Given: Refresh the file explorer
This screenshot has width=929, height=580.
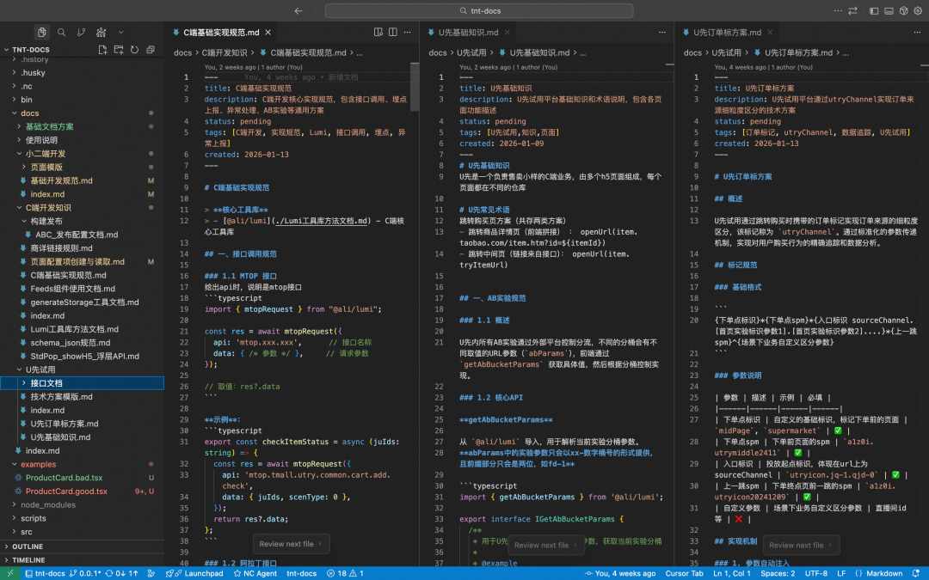Looking at the screenshot, I should [x=134, y=50].
